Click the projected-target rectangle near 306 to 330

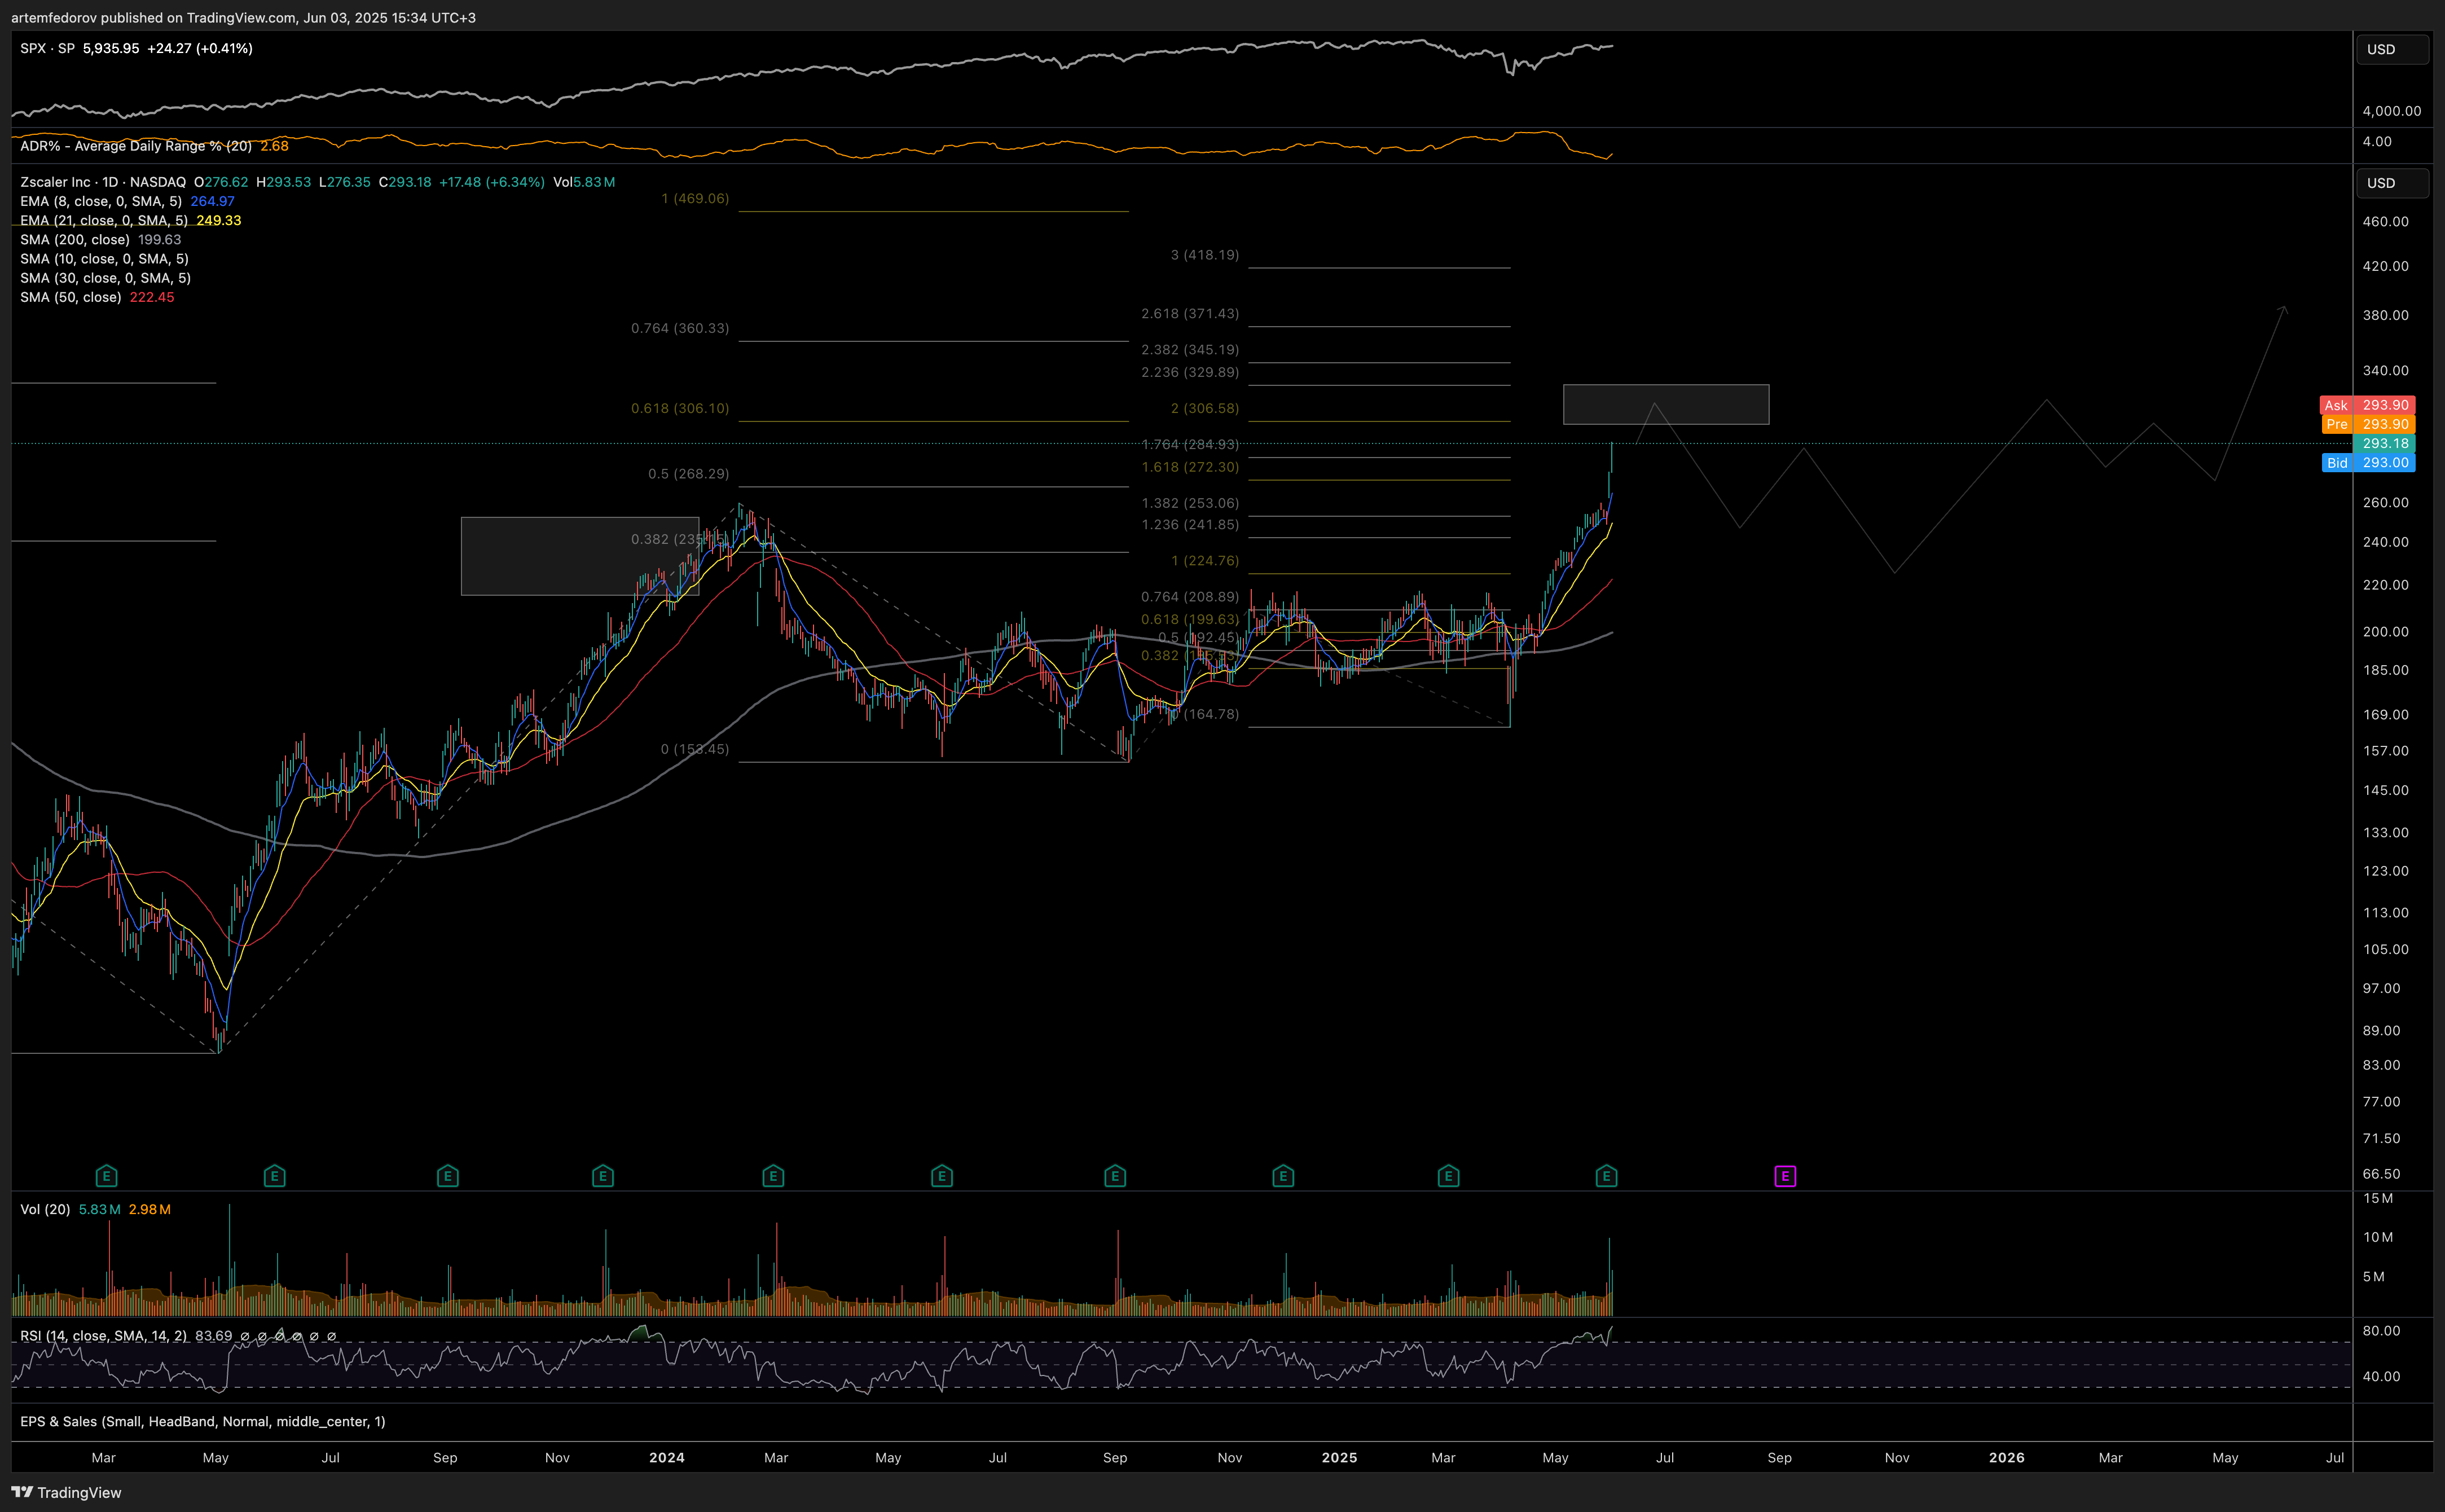(1666, 404)
